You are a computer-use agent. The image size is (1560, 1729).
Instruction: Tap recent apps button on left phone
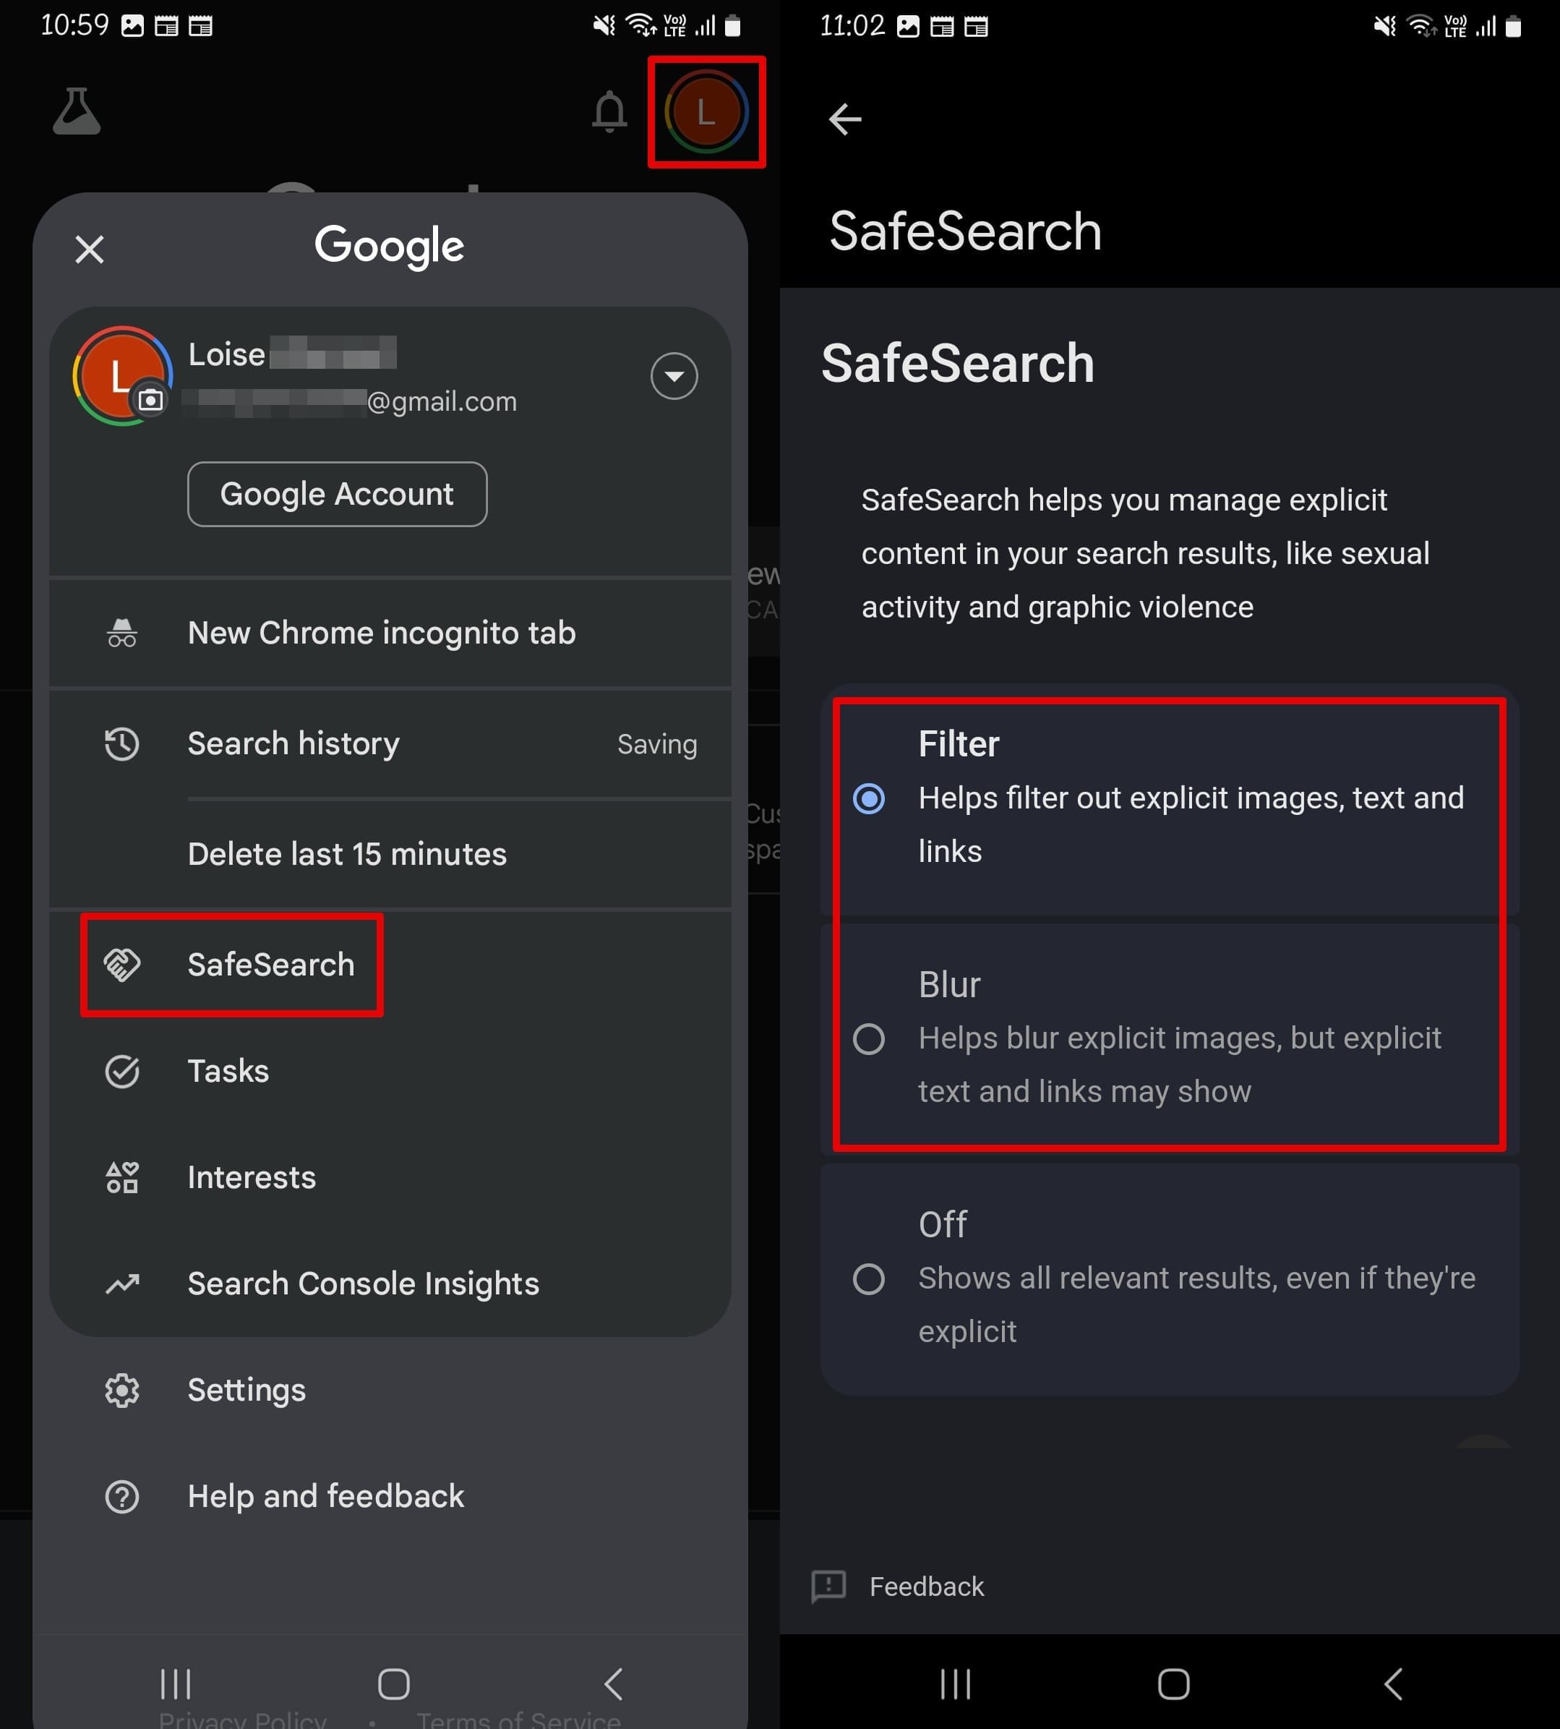(176, 1683)
